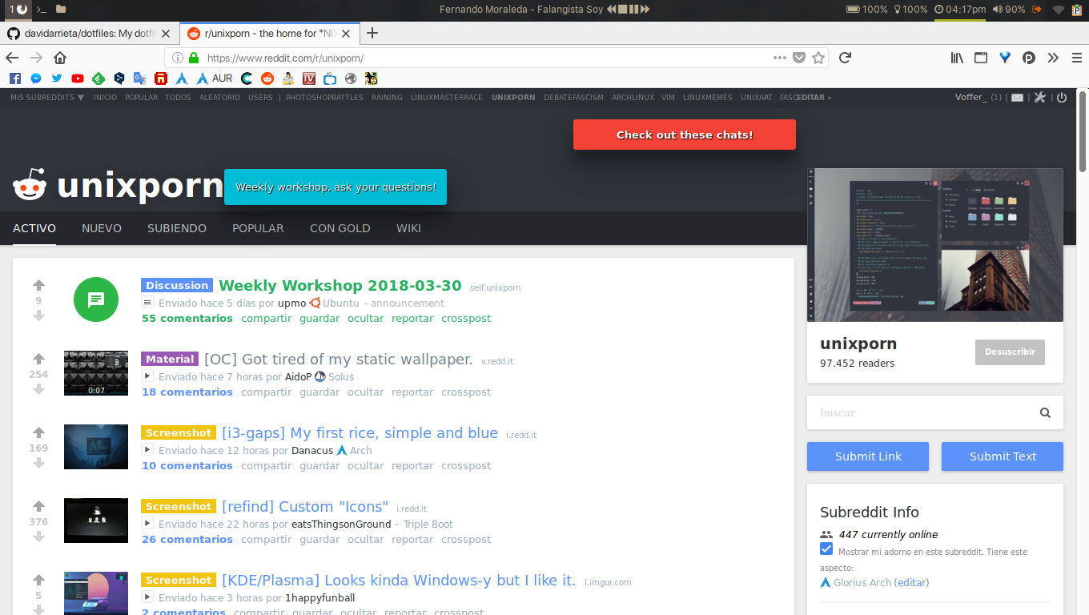Log out using reddit power icon

coord(1062,98)
